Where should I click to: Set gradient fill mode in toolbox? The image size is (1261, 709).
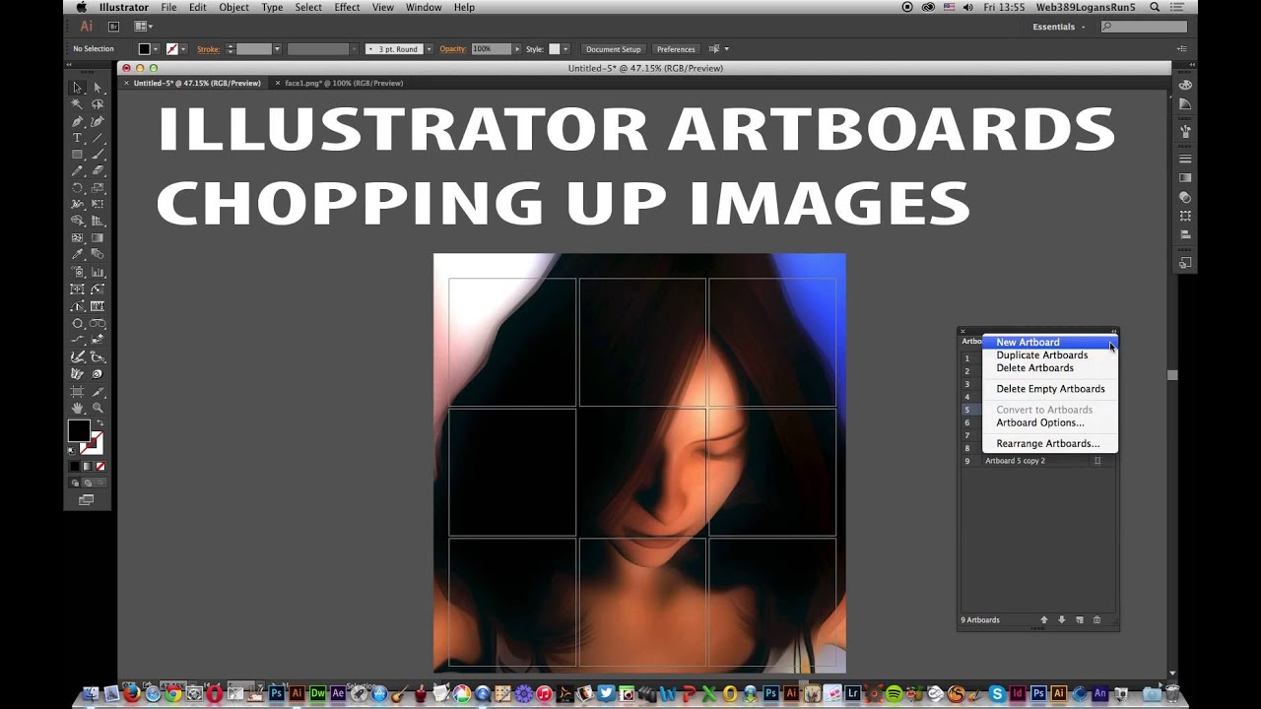coord(86,466)
